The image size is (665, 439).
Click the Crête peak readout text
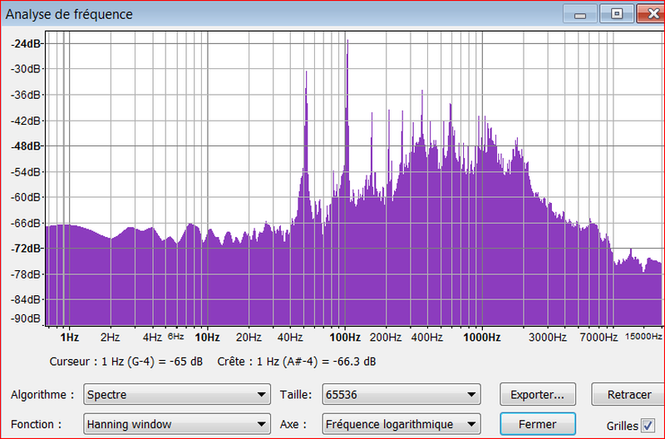296,363
